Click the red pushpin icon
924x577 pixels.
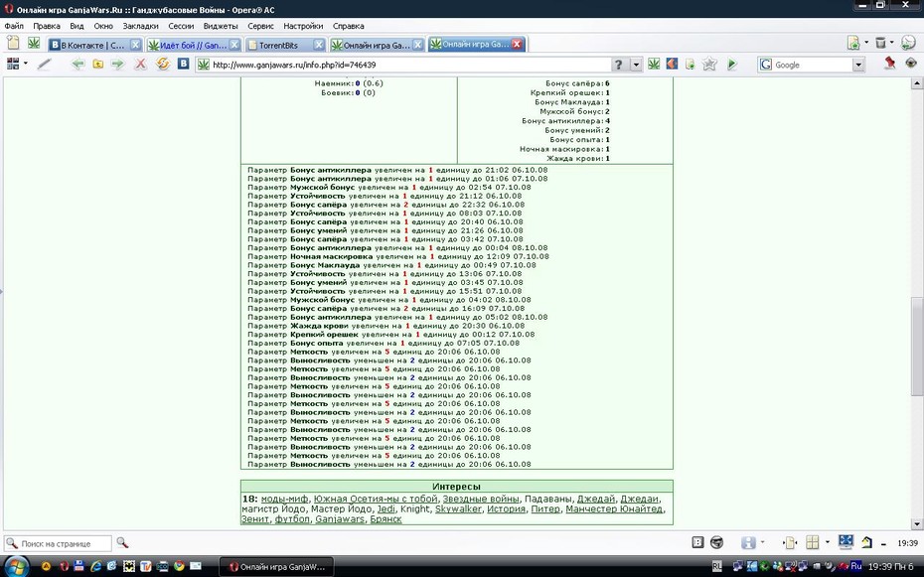[x=890, y=63]
